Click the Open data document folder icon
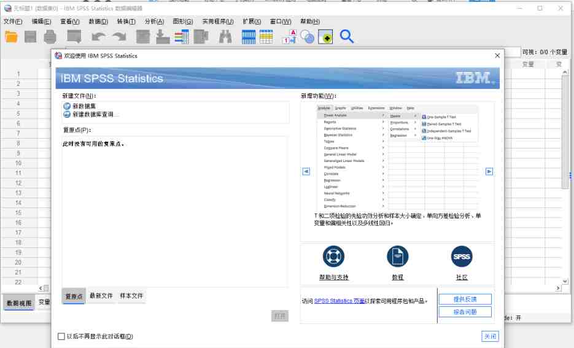Image resolution: width=574 pixels, height=348 pixels. (x=11, y=37)
